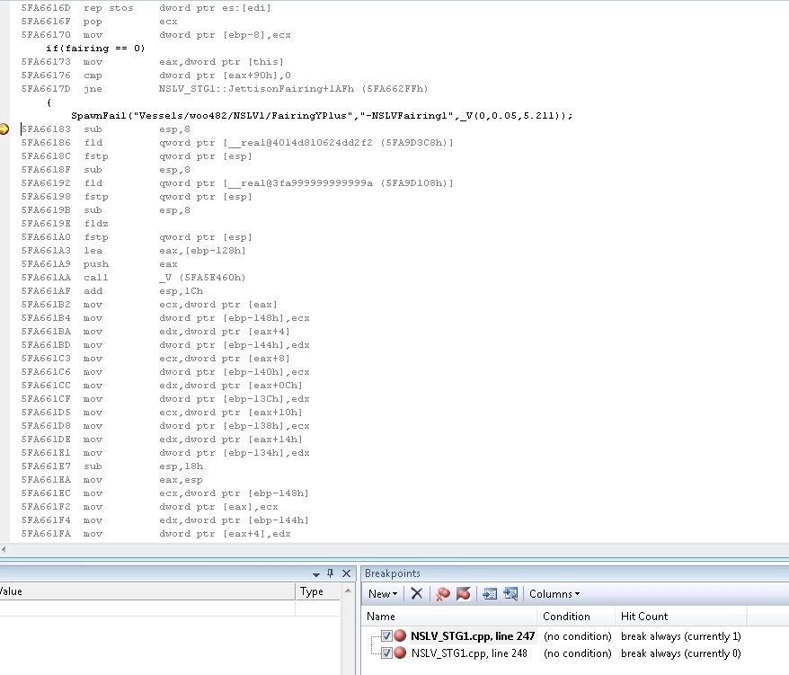Click the 'call _V (5FA5E460h)' instruction
The width and height of the screenshot is (789, 675).
pyautogui.click(x=133, y=278)
